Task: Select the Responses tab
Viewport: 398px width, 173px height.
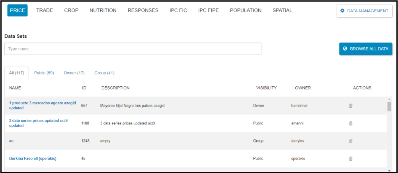Action: (143, 10)
